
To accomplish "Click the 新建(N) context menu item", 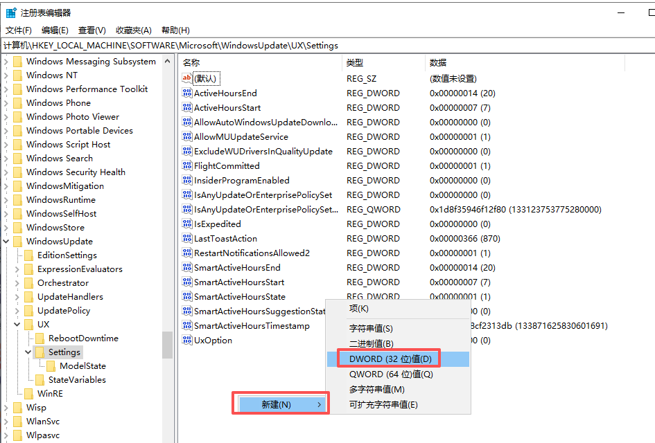I will click(281, 404).
